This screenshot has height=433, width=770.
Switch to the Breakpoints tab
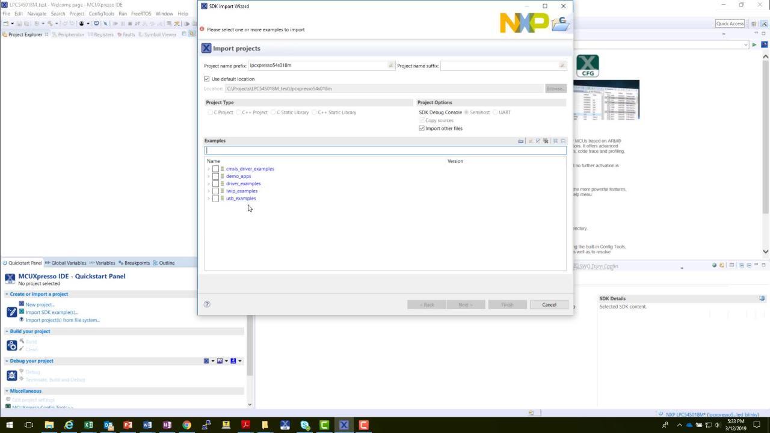[x=134, y=263]
